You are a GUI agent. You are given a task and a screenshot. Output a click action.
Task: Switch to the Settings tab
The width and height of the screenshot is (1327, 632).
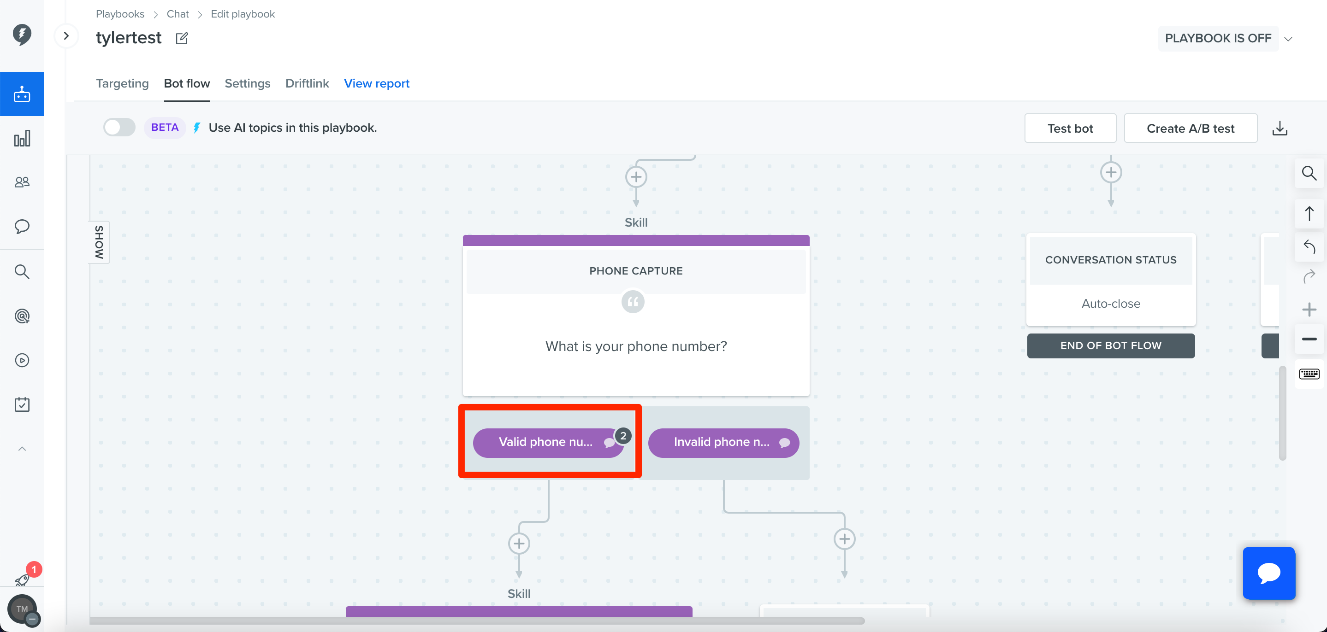(247, 83)
